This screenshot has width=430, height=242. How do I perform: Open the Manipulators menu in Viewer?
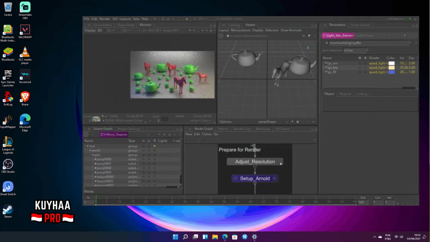pos(241,30)
